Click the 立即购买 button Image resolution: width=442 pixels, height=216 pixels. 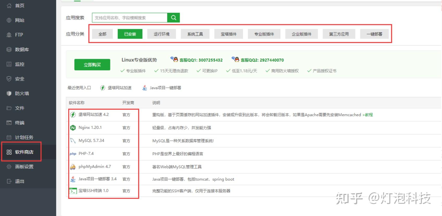[x=92, y=65]
